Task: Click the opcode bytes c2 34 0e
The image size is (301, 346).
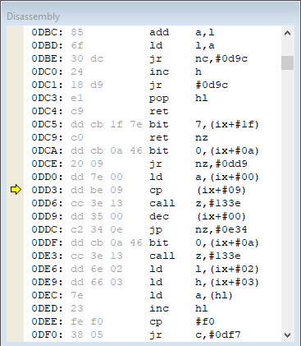Action: click(97, 229)
